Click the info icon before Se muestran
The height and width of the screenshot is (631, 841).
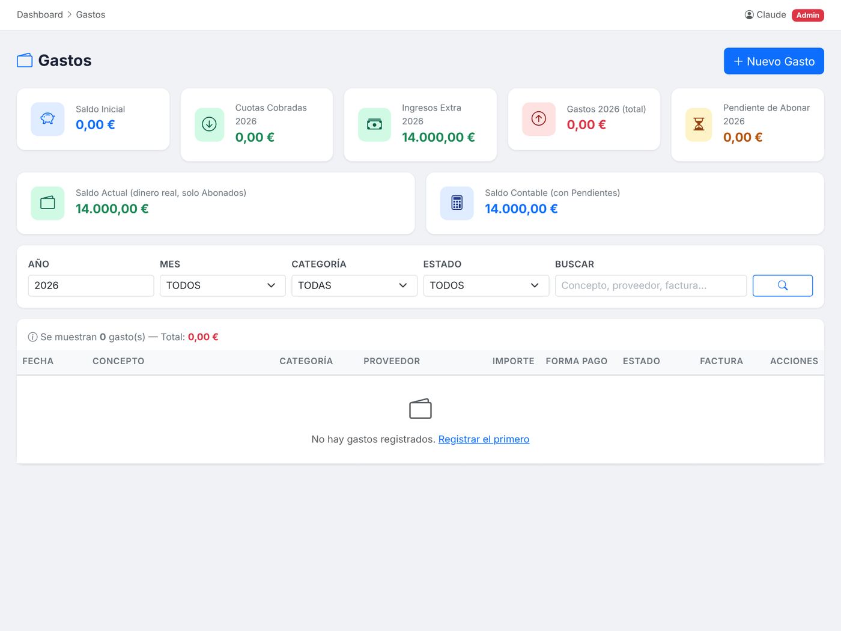pyautogui.click(x=33, y=337)
